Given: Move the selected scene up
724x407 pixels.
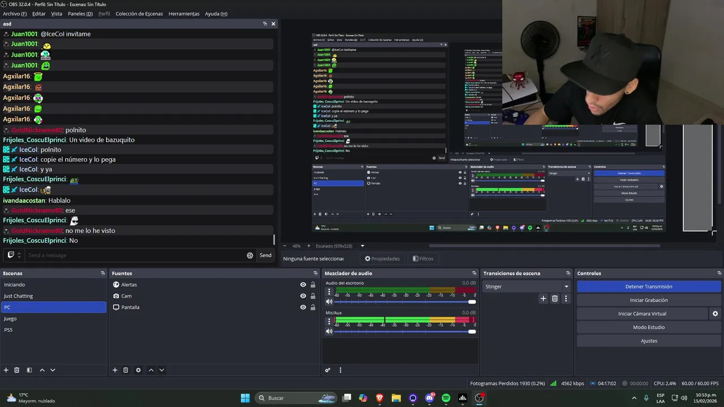Looking at the screenshot, I should [42, 370].
